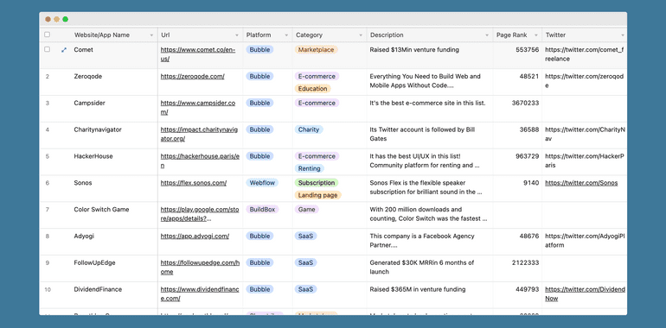Image resolution: width=666 pixels, height=328 pixels.
Task: Open the Twitter column dropdown arrow
Action: [x=623, y=35]
